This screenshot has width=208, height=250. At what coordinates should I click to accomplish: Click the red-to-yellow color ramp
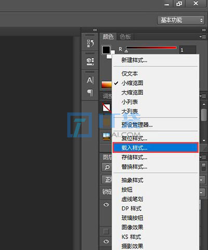pos(107,85)
